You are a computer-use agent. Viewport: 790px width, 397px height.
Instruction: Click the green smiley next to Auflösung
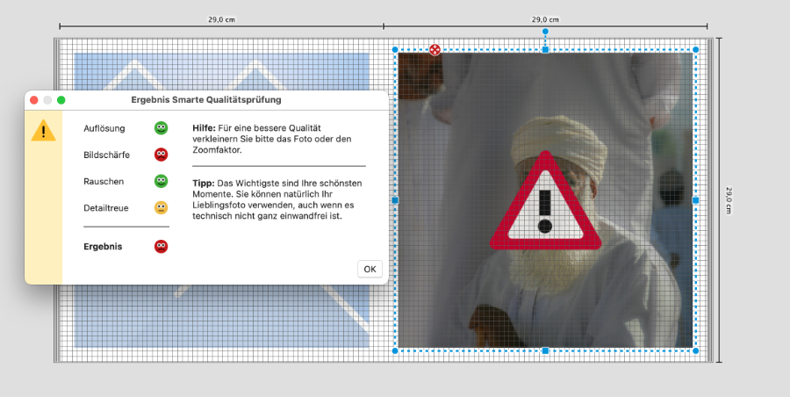[x=161, y=128]
